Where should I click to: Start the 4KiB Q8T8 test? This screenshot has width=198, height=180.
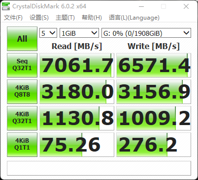point(22,92)
